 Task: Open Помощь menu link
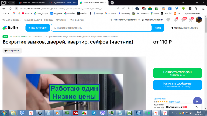click(x=49, y=20)
